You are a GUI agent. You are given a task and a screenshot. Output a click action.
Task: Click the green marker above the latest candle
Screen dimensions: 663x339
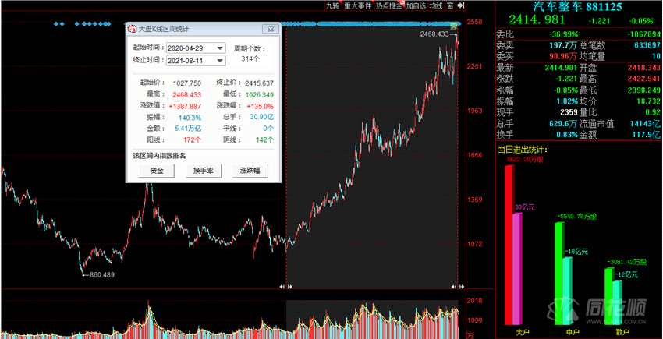(454, 26)
